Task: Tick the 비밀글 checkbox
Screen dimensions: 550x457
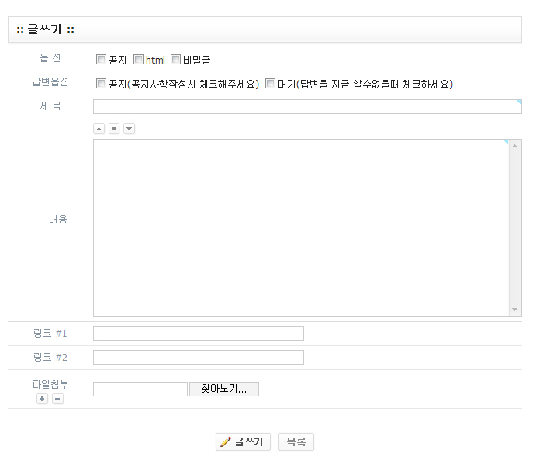Action: point(175,60)
